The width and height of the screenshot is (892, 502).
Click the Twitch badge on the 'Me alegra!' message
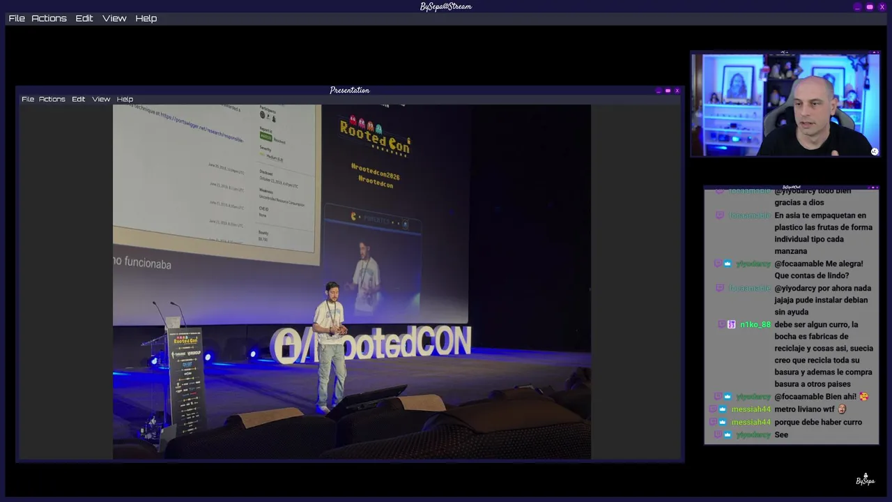(x=718, y=264)
